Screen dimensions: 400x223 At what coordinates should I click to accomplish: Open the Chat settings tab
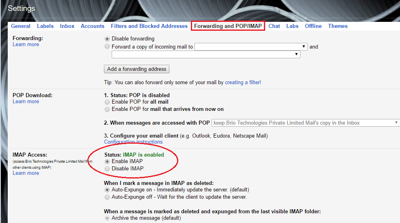[274, 26]
